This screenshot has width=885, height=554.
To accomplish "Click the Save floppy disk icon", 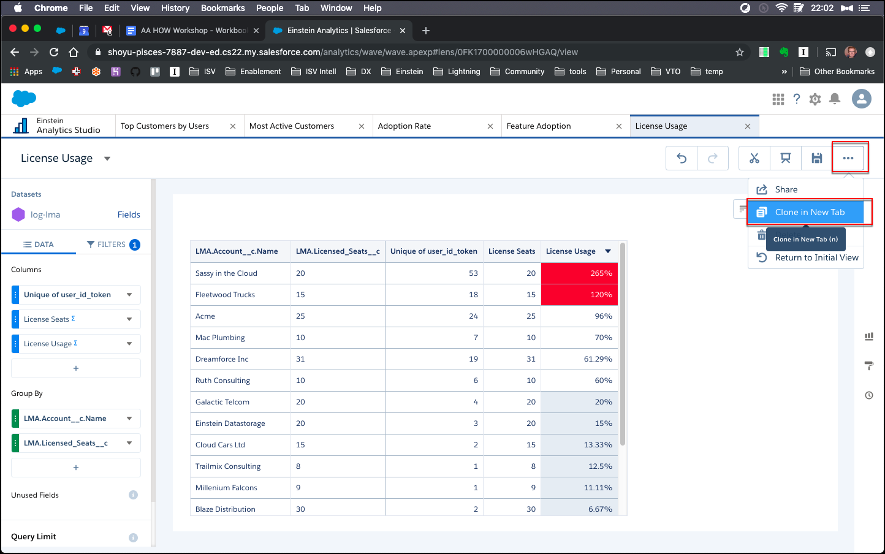I will click(817, 158).
